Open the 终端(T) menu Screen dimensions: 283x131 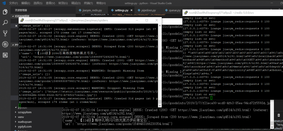pyautogui.click(x=88, y=3)
